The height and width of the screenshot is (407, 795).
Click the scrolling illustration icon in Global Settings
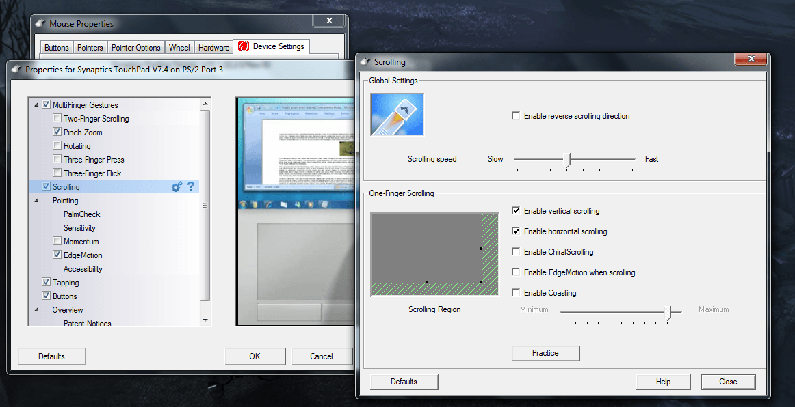point(397,115)
